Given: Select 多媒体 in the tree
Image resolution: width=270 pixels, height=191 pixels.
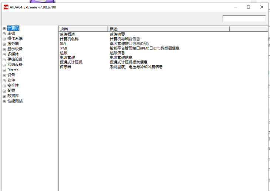Looking at the screenshot, I should pyautogui.click(x=13, y=54).
